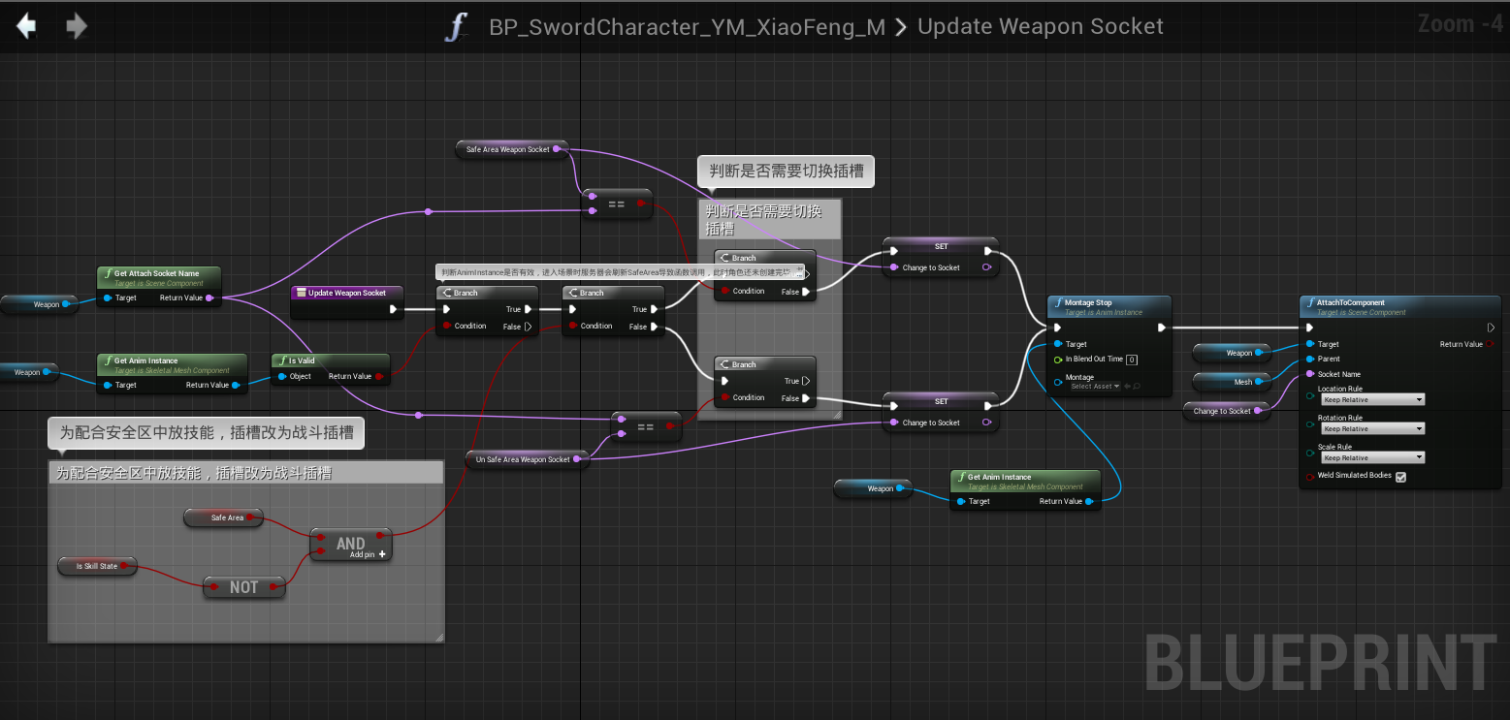Click the Is Skill State output pin
Image resolution: width=1510 pixels, height=720 pixels.
click(125, 566)
